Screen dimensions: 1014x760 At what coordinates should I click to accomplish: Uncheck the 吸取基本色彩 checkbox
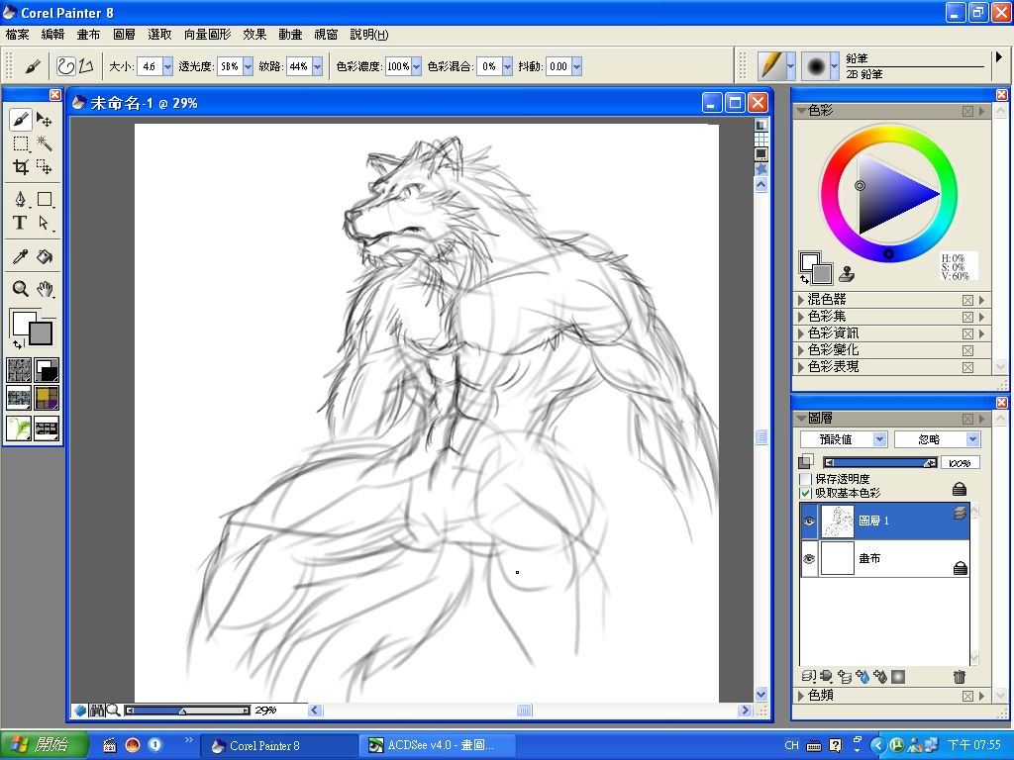pyautogui.click(x=806, y=493)
